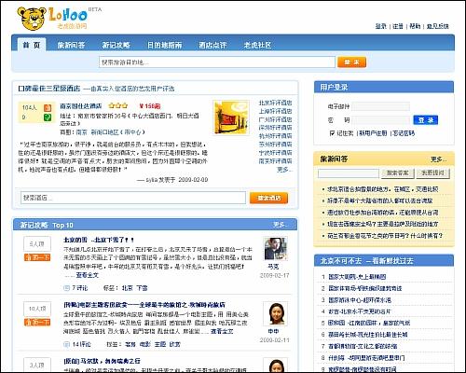Click the green icon below the thumbs-up
466x373 pixels.
48,117
